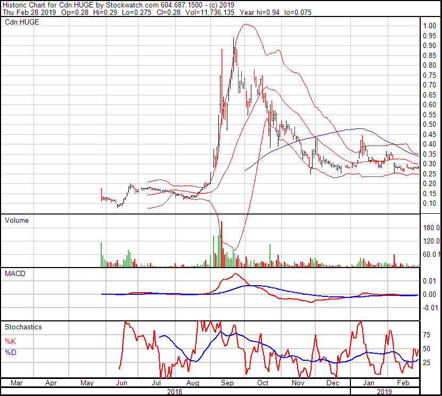
Task: Click the 75 stochastics axis label
Action: [x=427, y=335]
